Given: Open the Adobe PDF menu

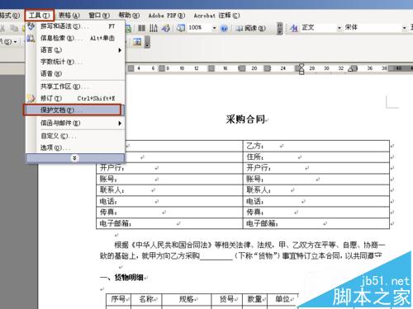Looking at the screenshot, I should point(167,16).
